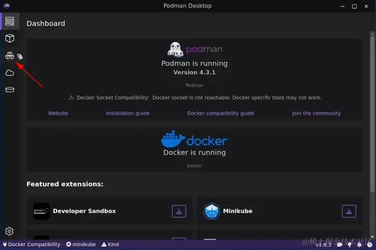The height and width of the screenshot is (250, 376).
Task: Open Settings gear icon in sidebar
Action: pyautogui.click(x=9, y=231)
